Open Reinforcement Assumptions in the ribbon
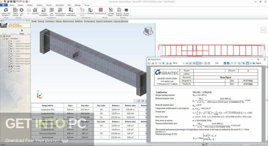The image size is (268, 146). tap(60, 11)
